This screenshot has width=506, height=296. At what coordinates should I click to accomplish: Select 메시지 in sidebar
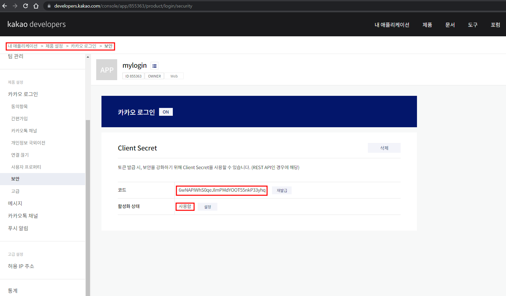(x=15, y=203)
